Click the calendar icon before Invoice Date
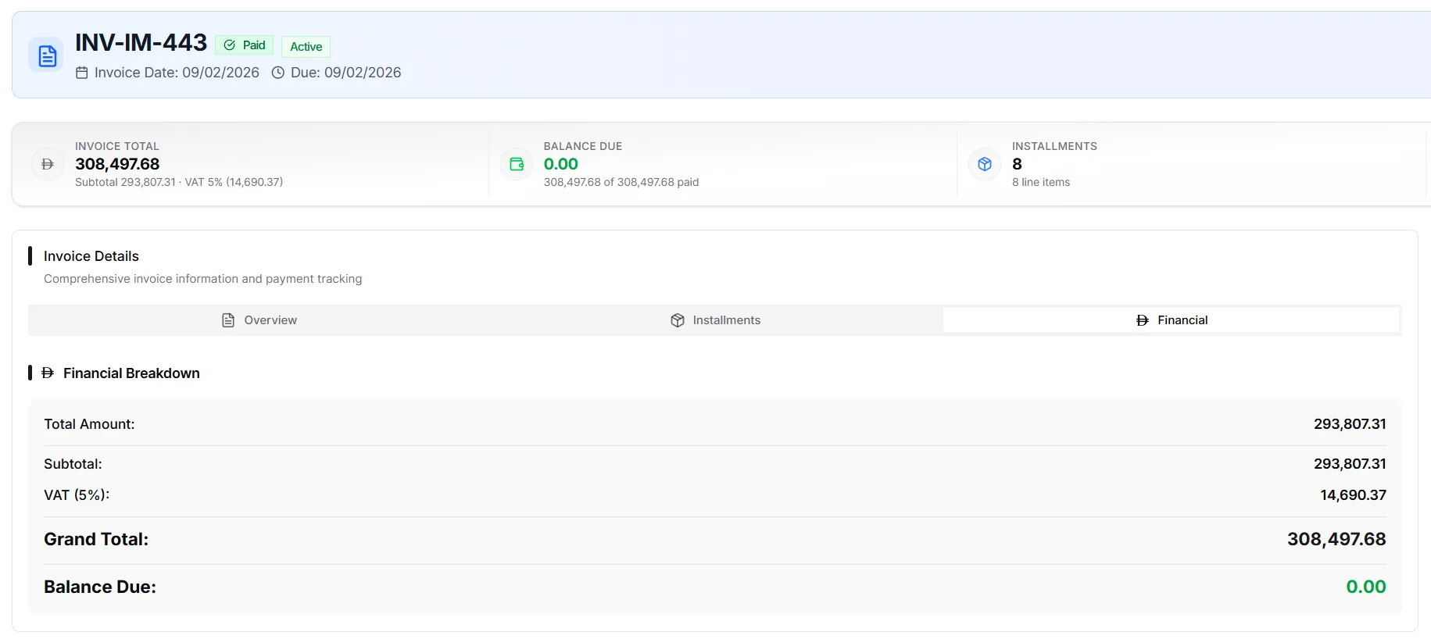Screen dimensions: 1431x639 point(82,73)
